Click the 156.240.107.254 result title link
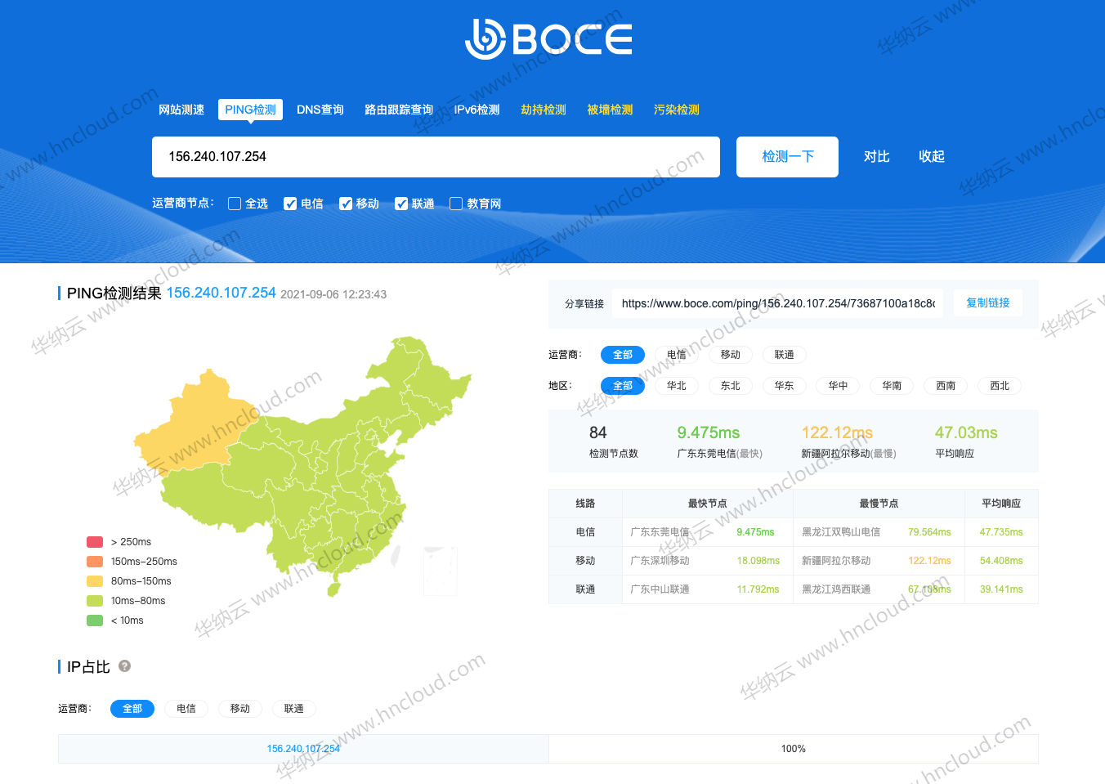1105x784 pixels. [x=221, y=293]
